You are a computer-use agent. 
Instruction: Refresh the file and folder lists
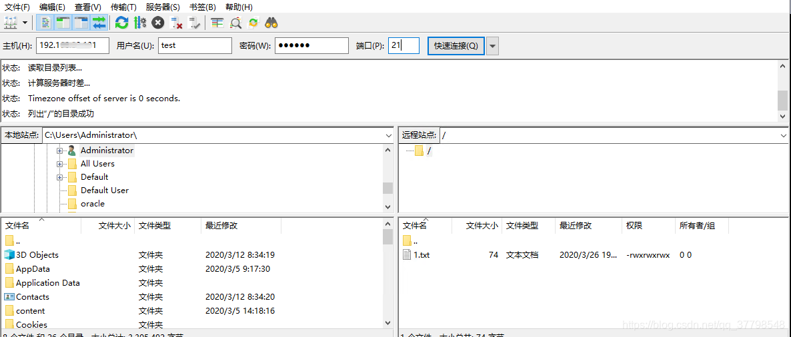(x=121, y=22)
